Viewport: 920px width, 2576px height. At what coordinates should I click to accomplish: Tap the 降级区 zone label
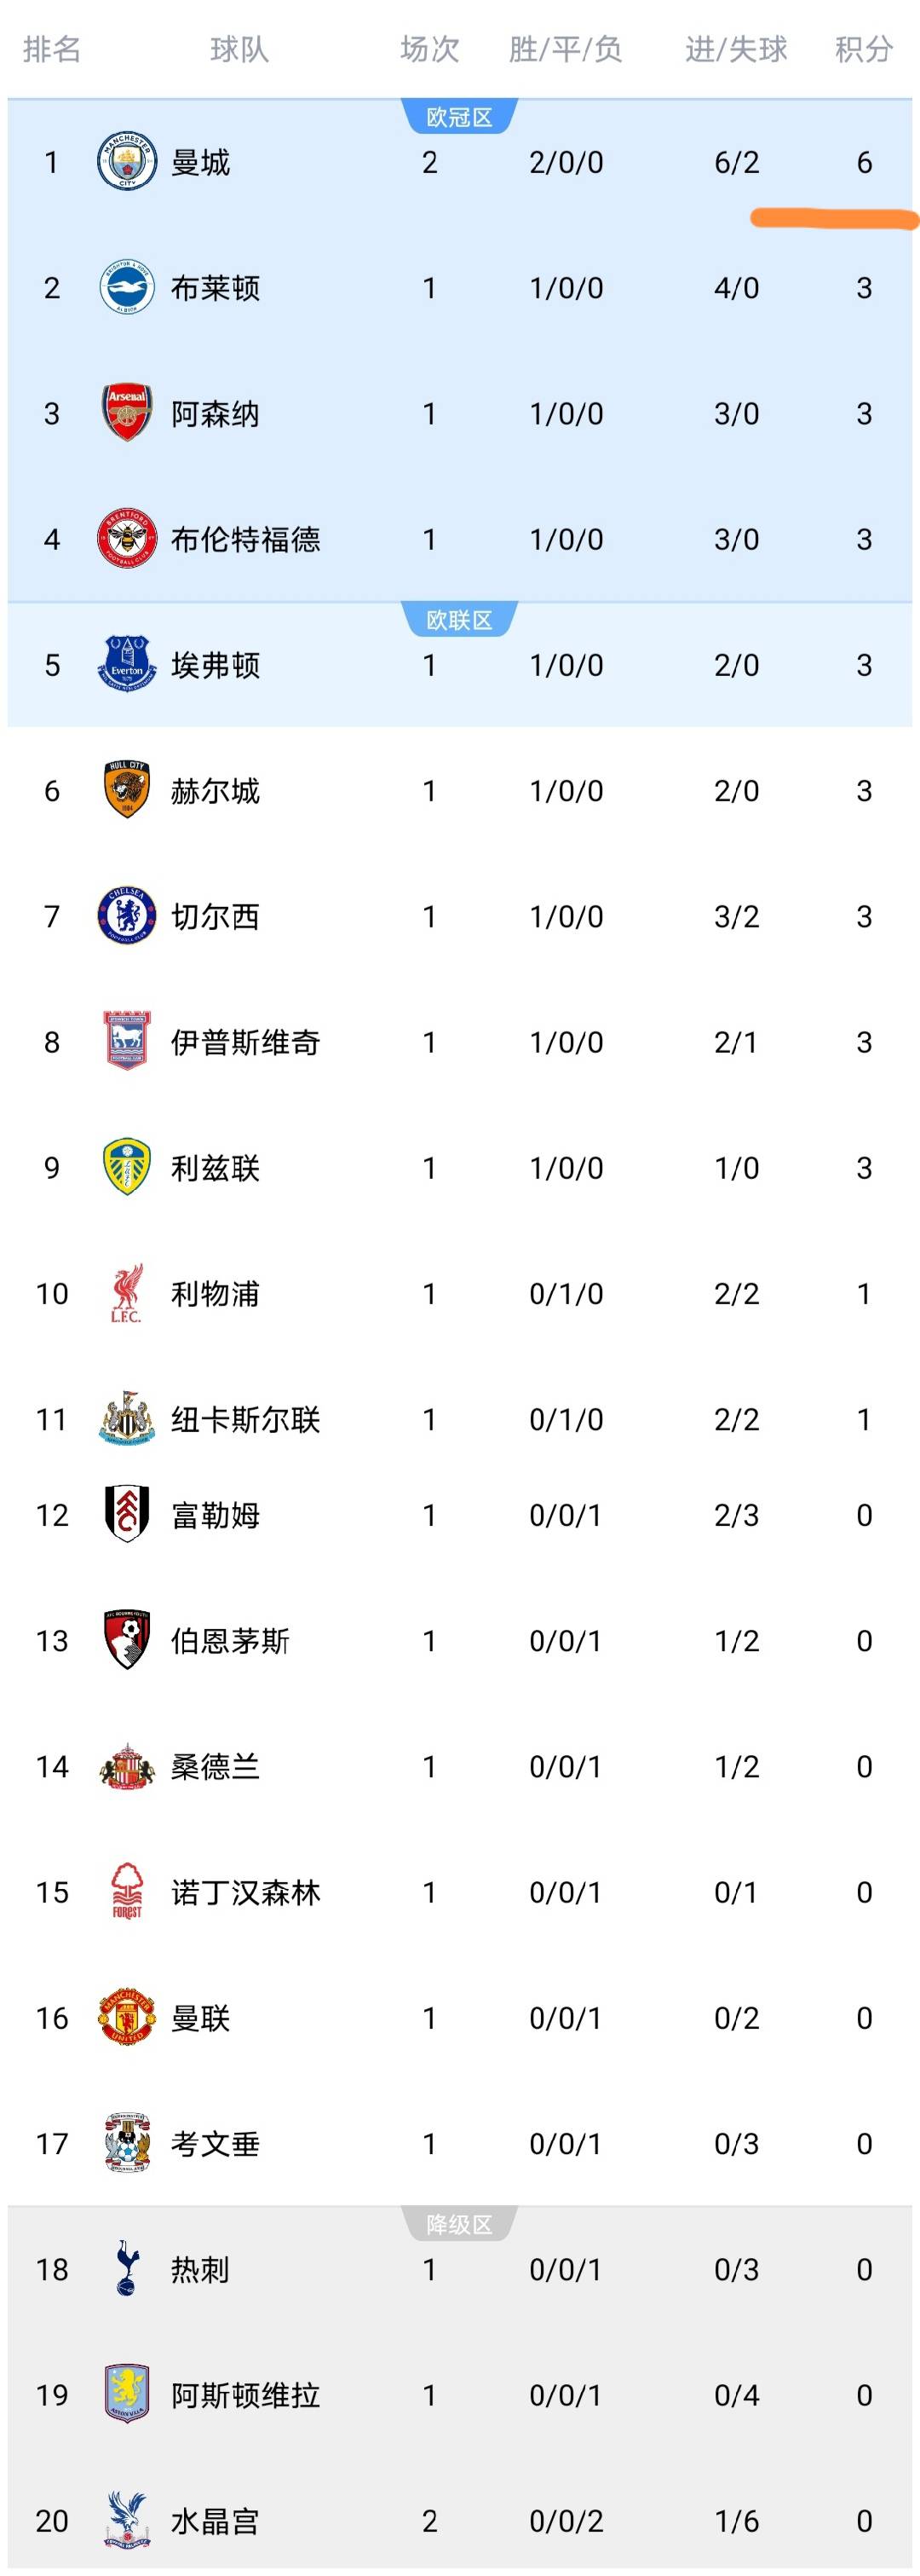click(x=459, y=2224)
